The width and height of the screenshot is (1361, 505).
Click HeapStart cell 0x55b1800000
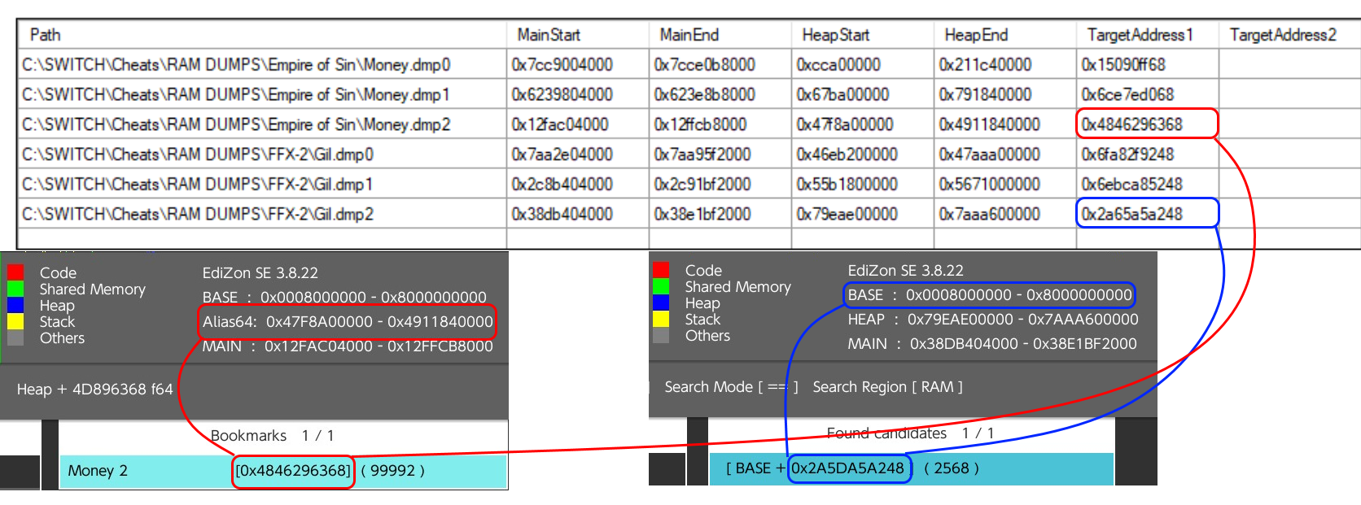coord(862,184)
